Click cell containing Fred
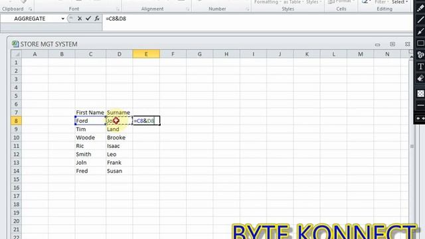 90,171
